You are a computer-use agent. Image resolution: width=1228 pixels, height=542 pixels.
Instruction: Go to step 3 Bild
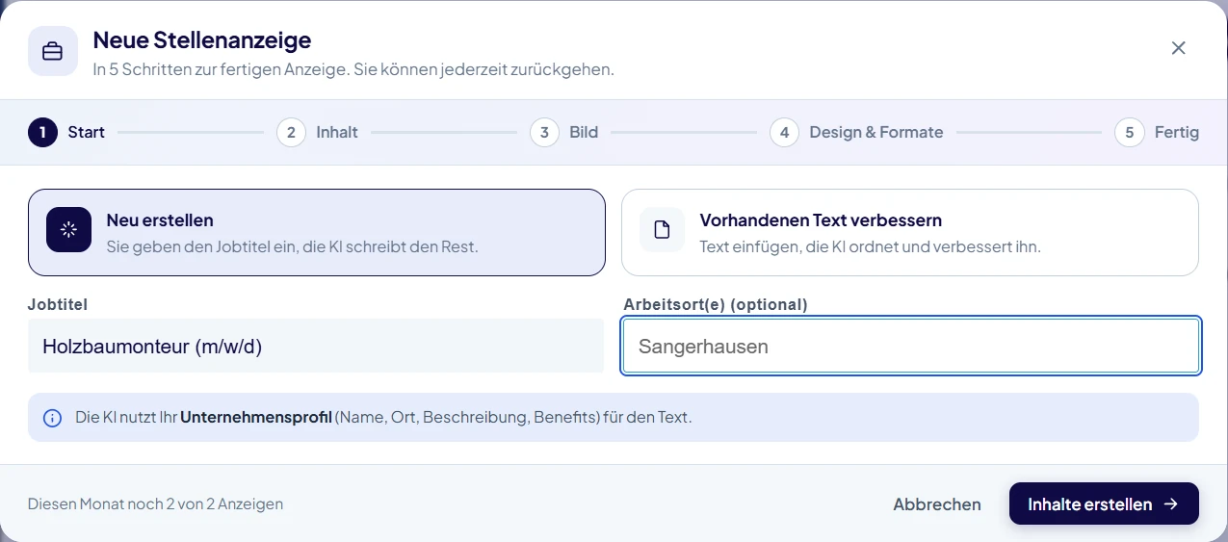[x=564, y=132]
